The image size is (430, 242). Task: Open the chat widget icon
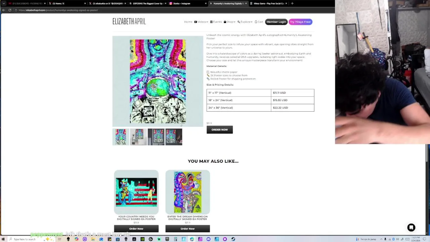[x=411, y=228]
